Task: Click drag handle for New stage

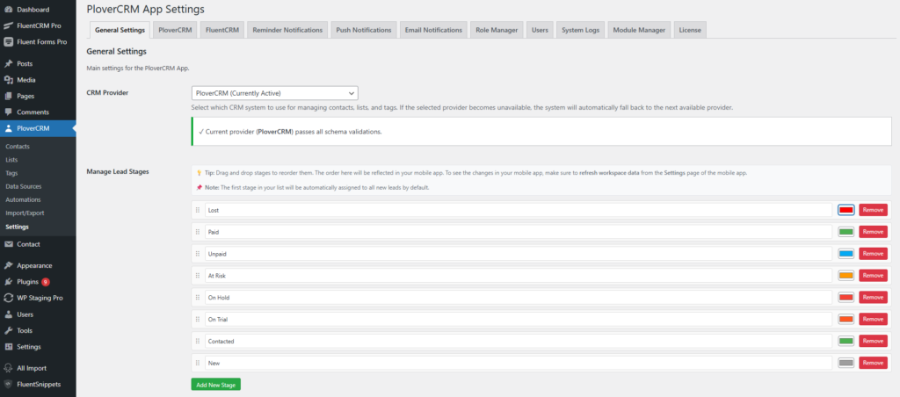Action: click(198, 363)
